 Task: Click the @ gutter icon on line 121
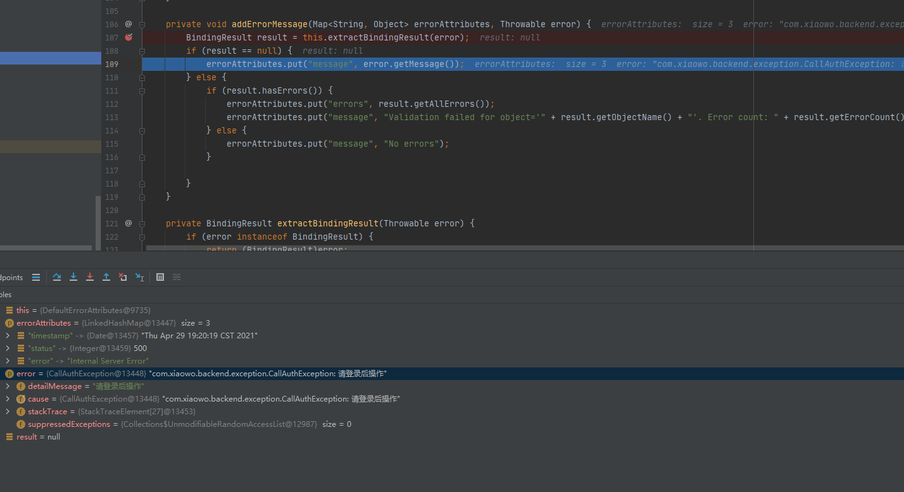click(129, 223)
